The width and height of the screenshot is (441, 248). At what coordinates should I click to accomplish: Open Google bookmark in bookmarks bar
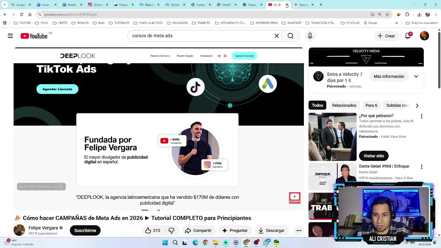[370, 23]
